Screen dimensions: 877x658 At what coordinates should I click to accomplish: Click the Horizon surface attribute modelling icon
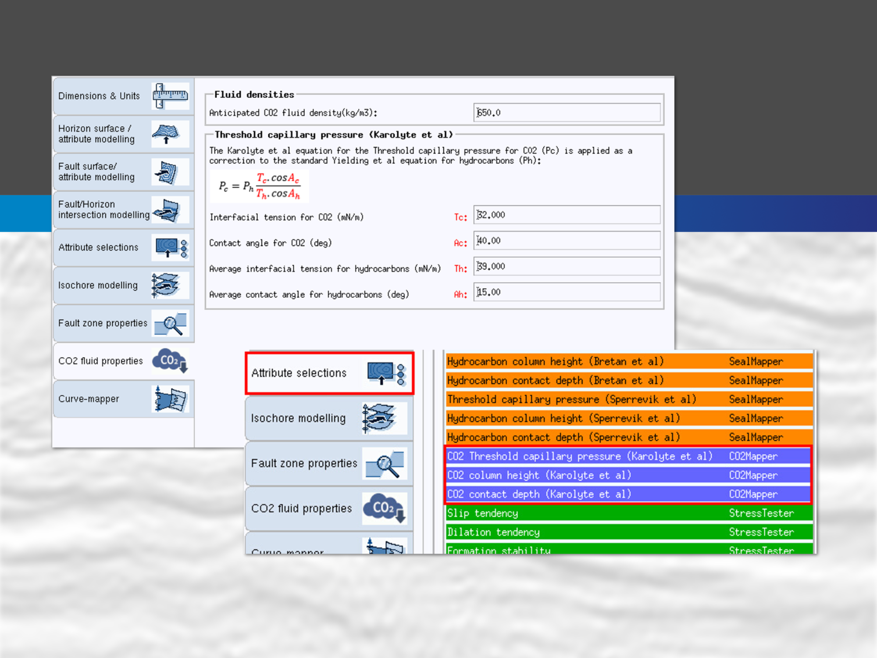coord(170,134)
